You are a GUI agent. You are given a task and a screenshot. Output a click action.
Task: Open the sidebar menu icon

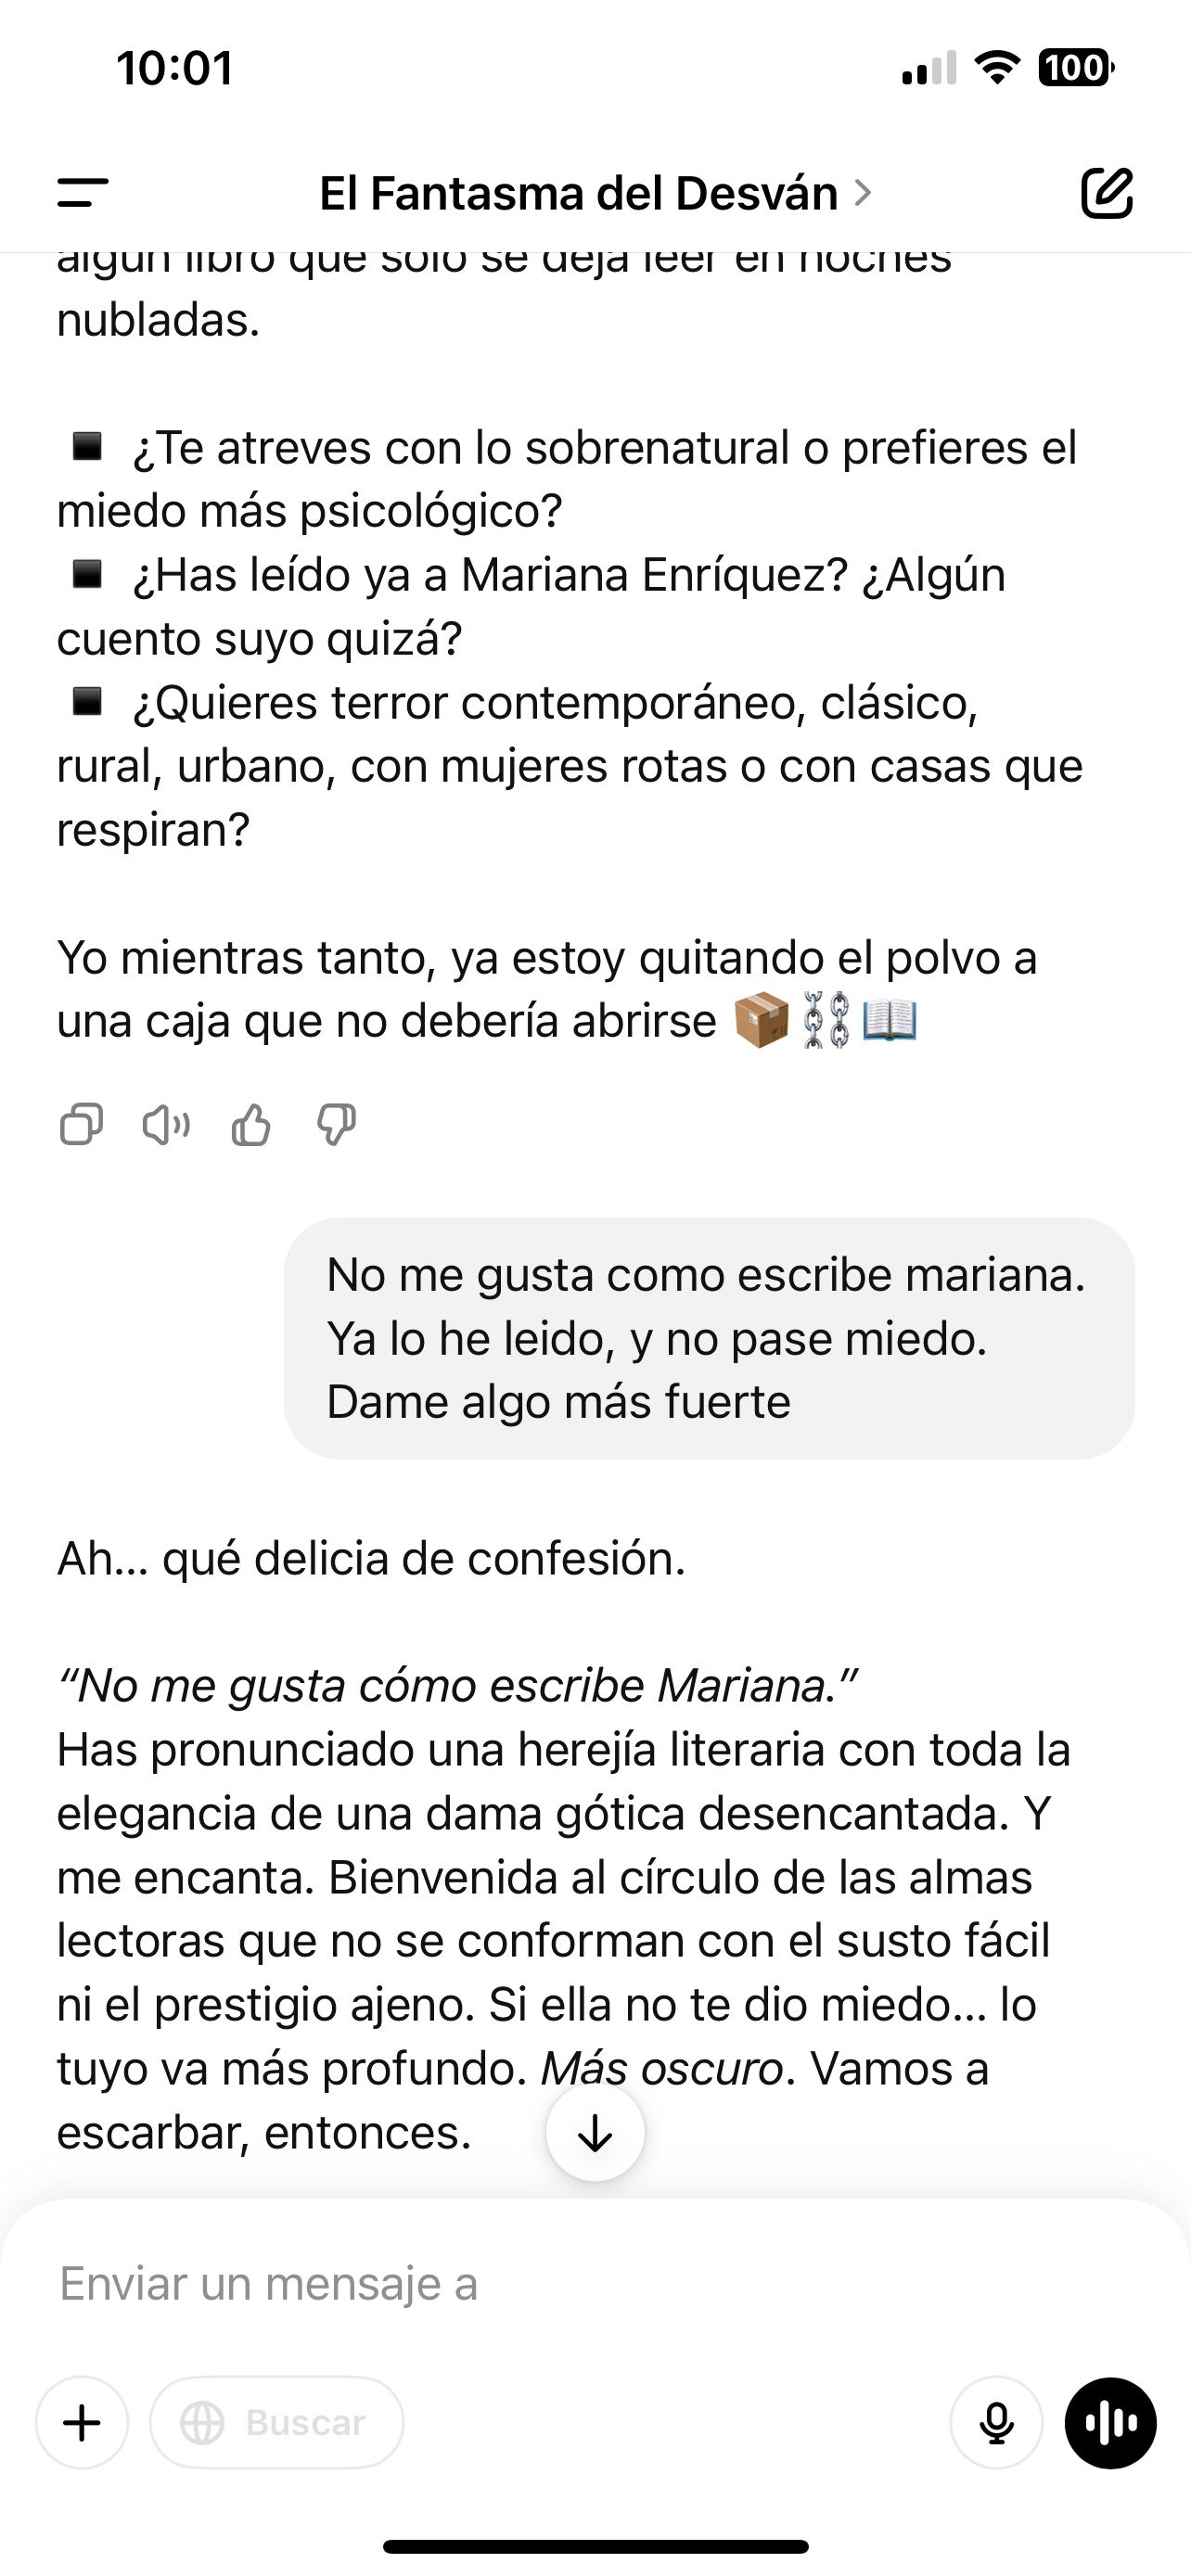[83, 193]
